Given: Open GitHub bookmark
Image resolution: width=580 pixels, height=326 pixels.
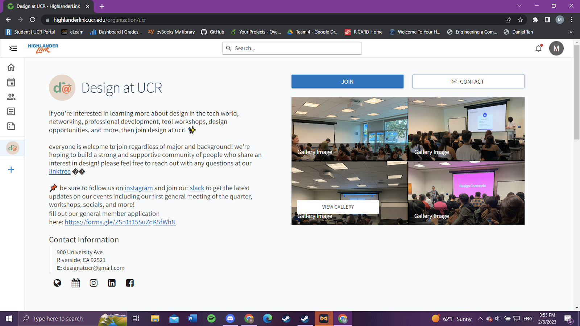Looking at the screenshot, I should click(213, 32).
